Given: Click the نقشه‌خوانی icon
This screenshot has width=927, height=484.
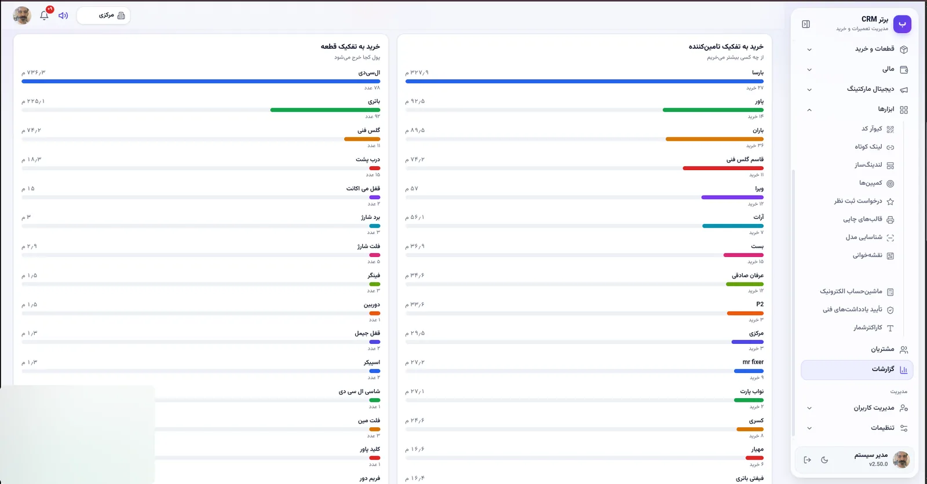Looking at the screenshot, I should (890, 255).
